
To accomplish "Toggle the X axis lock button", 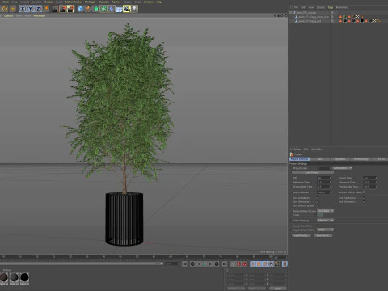I will pyautogui.click(x=23, y=9).
